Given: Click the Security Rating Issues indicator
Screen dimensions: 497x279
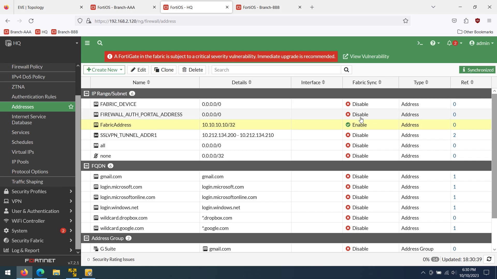Looking at the screenshot, I should coord(111,259).
